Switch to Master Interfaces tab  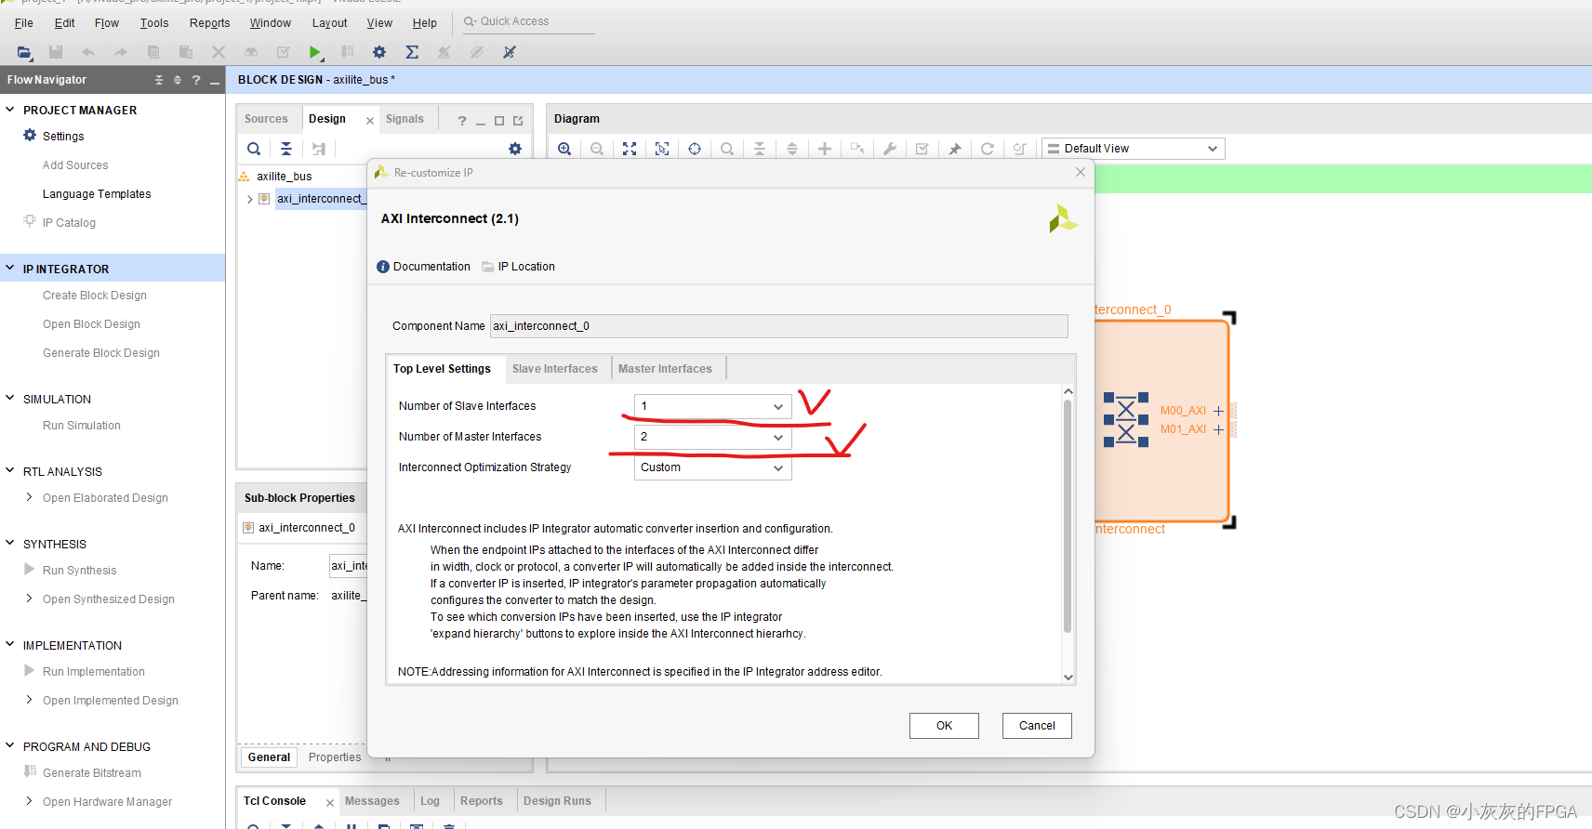point(666,369)
